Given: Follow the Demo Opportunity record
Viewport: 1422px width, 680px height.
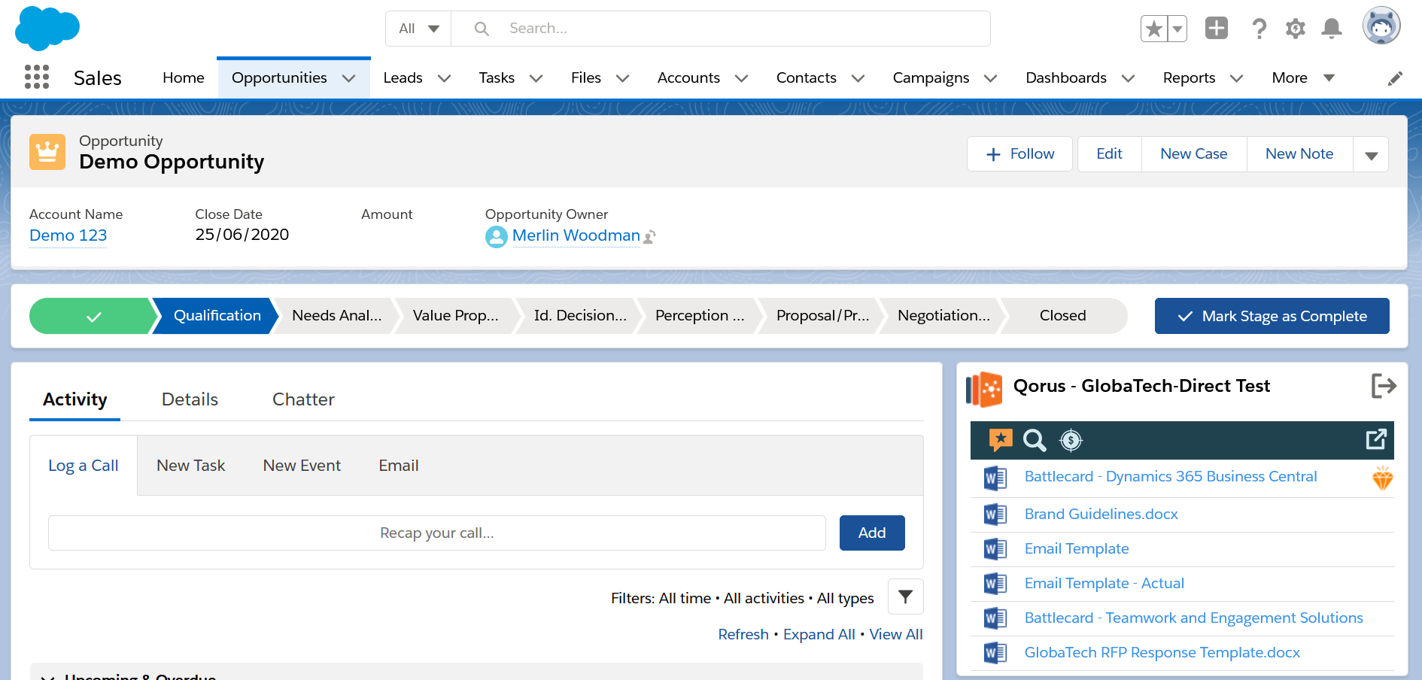Looking at the screenshot, I should pos(1019,154).
